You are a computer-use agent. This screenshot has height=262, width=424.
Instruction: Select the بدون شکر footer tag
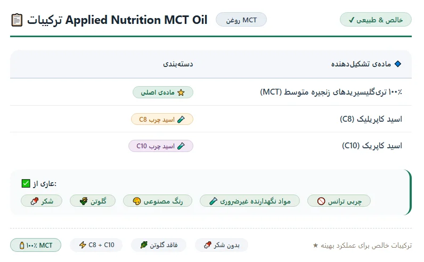pos(222,245)
